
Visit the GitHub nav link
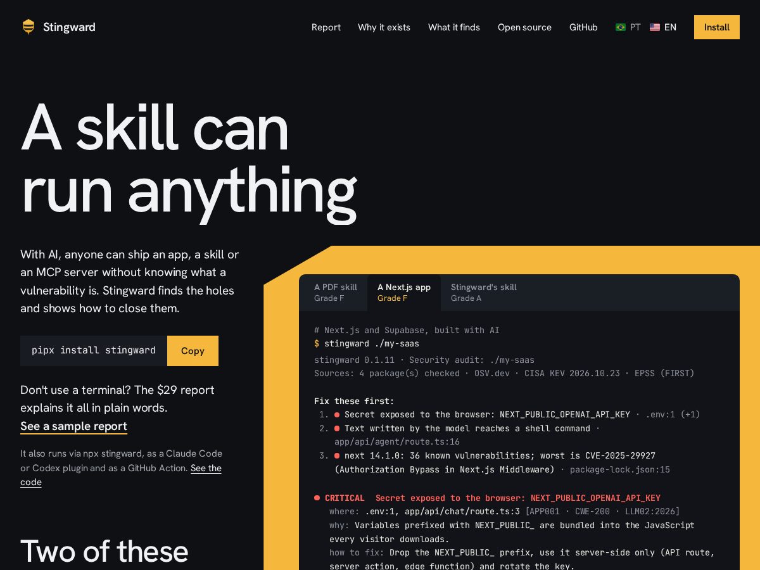tap(583, 27)
